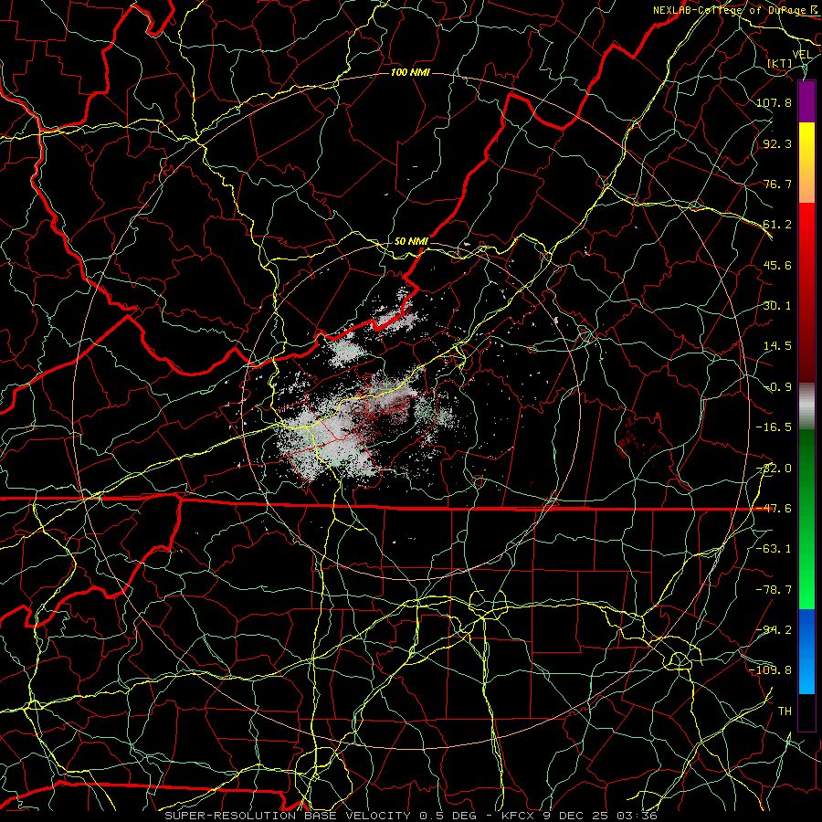Click the 50 NMI range ring label
The image size is (822, 822).
pyautogui.click(x=412, y=242)
